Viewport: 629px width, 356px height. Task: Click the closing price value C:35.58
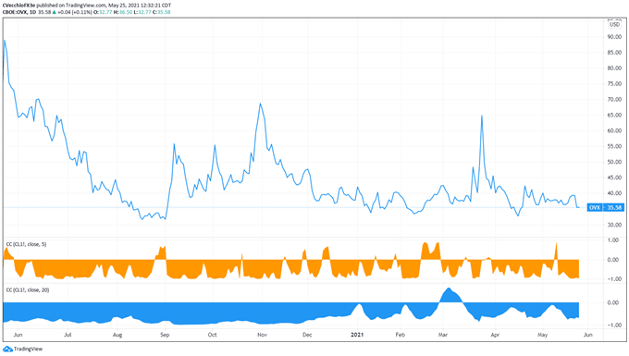(x=161, y=12)
